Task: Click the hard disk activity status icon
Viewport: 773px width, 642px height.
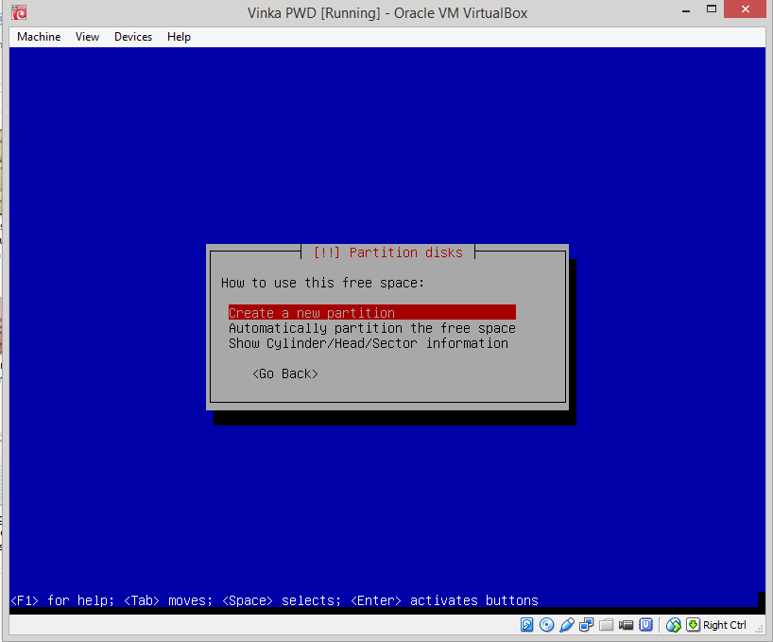Action: pos(526,625)
